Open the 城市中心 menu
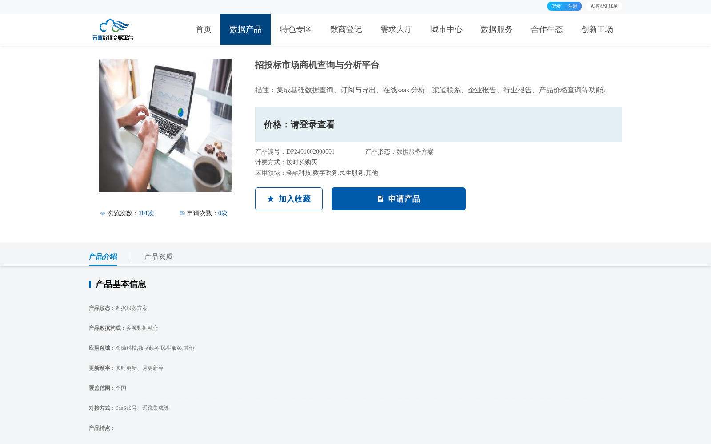The width and height of the screenshot is (711, 444). [447, 29]
